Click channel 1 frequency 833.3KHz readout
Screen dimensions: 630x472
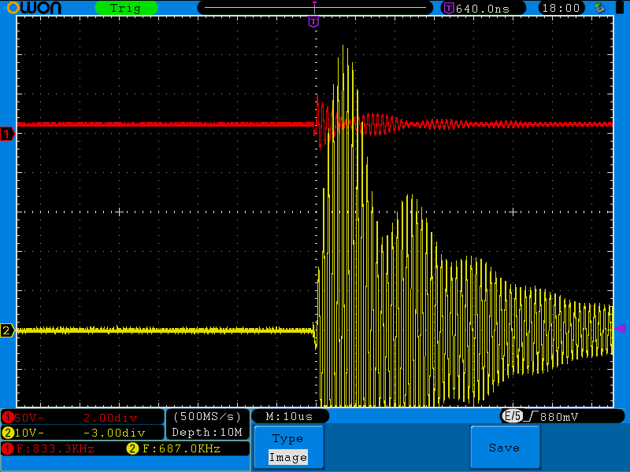pos(55,448)
